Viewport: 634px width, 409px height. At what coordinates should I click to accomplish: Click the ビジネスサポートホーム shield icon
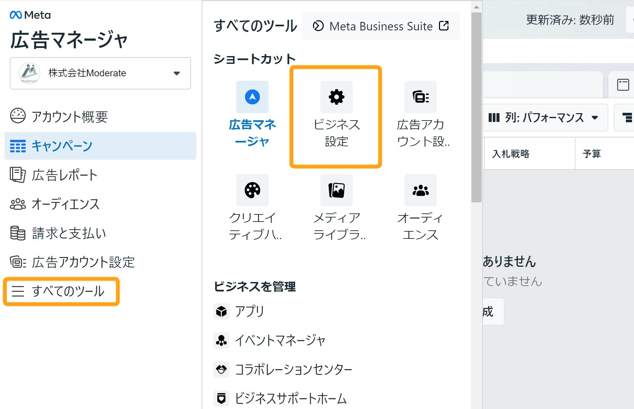click(221, 399)
